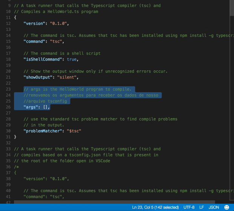Click line number 23 in the gutter
The width and height of the screenshot is (234, 211).
click(8, 89)
